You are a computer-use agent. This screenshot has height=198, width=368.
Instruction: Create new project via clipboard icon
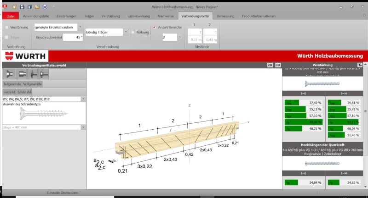tap(15, 7)
